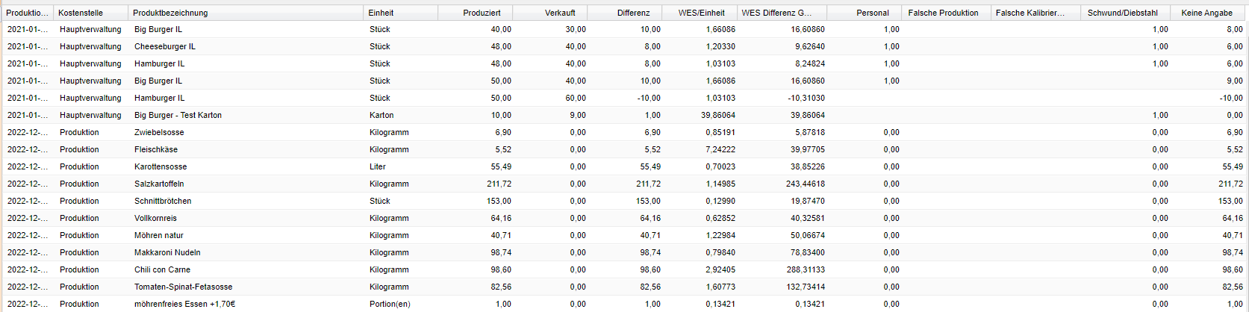Click the Produziert column header
1249x312 pixels.
pos(482,13)
